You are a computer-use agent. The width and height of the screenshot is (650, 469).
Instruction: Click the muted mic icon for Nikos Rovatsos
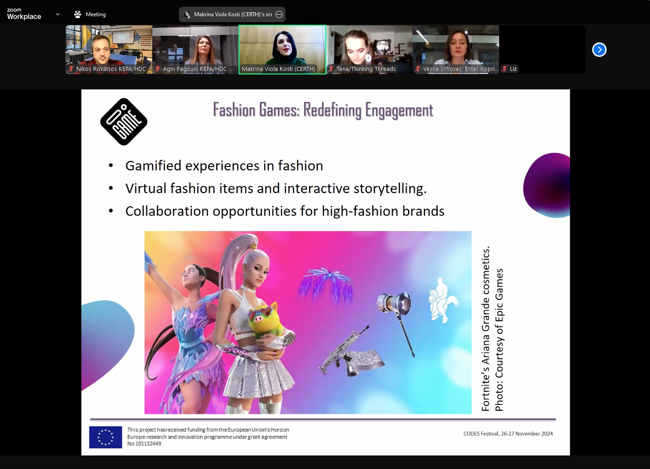point(71,69)
